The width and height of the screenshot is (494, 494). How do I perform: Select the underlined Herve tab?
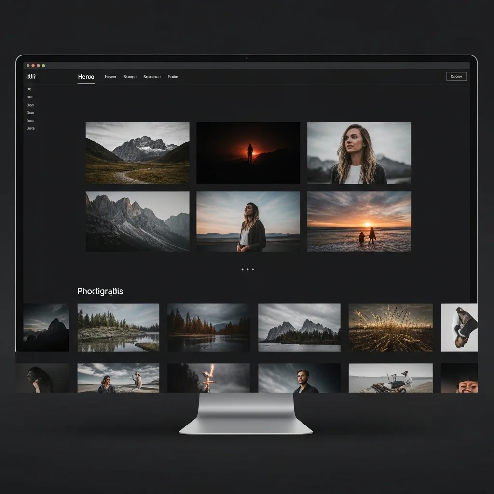[x=86, y=77]
